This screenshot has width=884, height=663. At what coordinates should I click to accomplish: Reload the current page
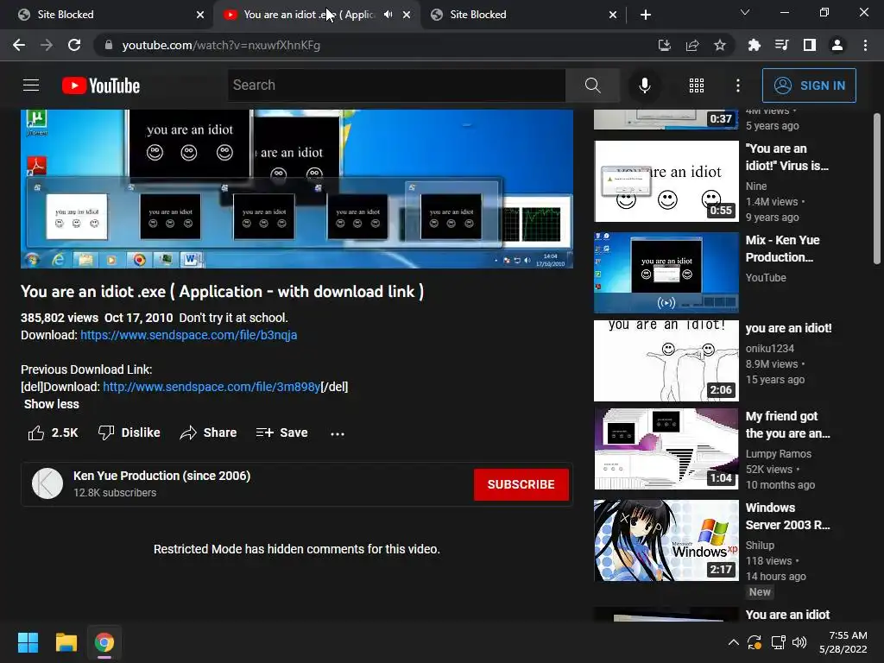(74, 45)
